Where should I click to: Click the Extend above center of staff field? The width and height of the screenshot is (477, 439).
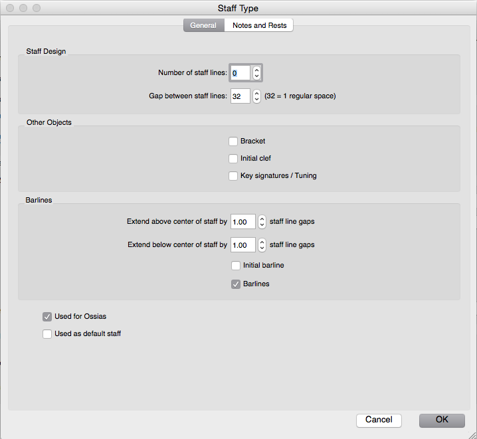point(242,222)
